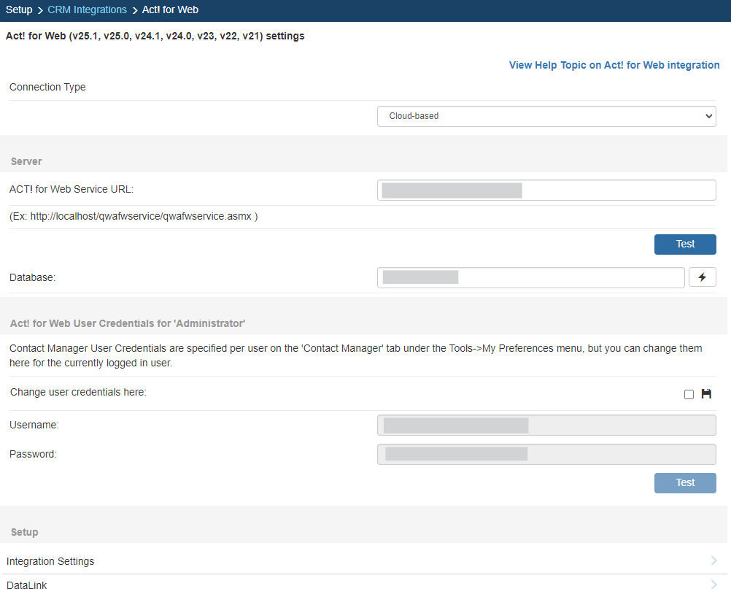Go to Setup in the breadcrumb
The height and width of the screenshot is (605, 731).
click(x=19, y=10)
